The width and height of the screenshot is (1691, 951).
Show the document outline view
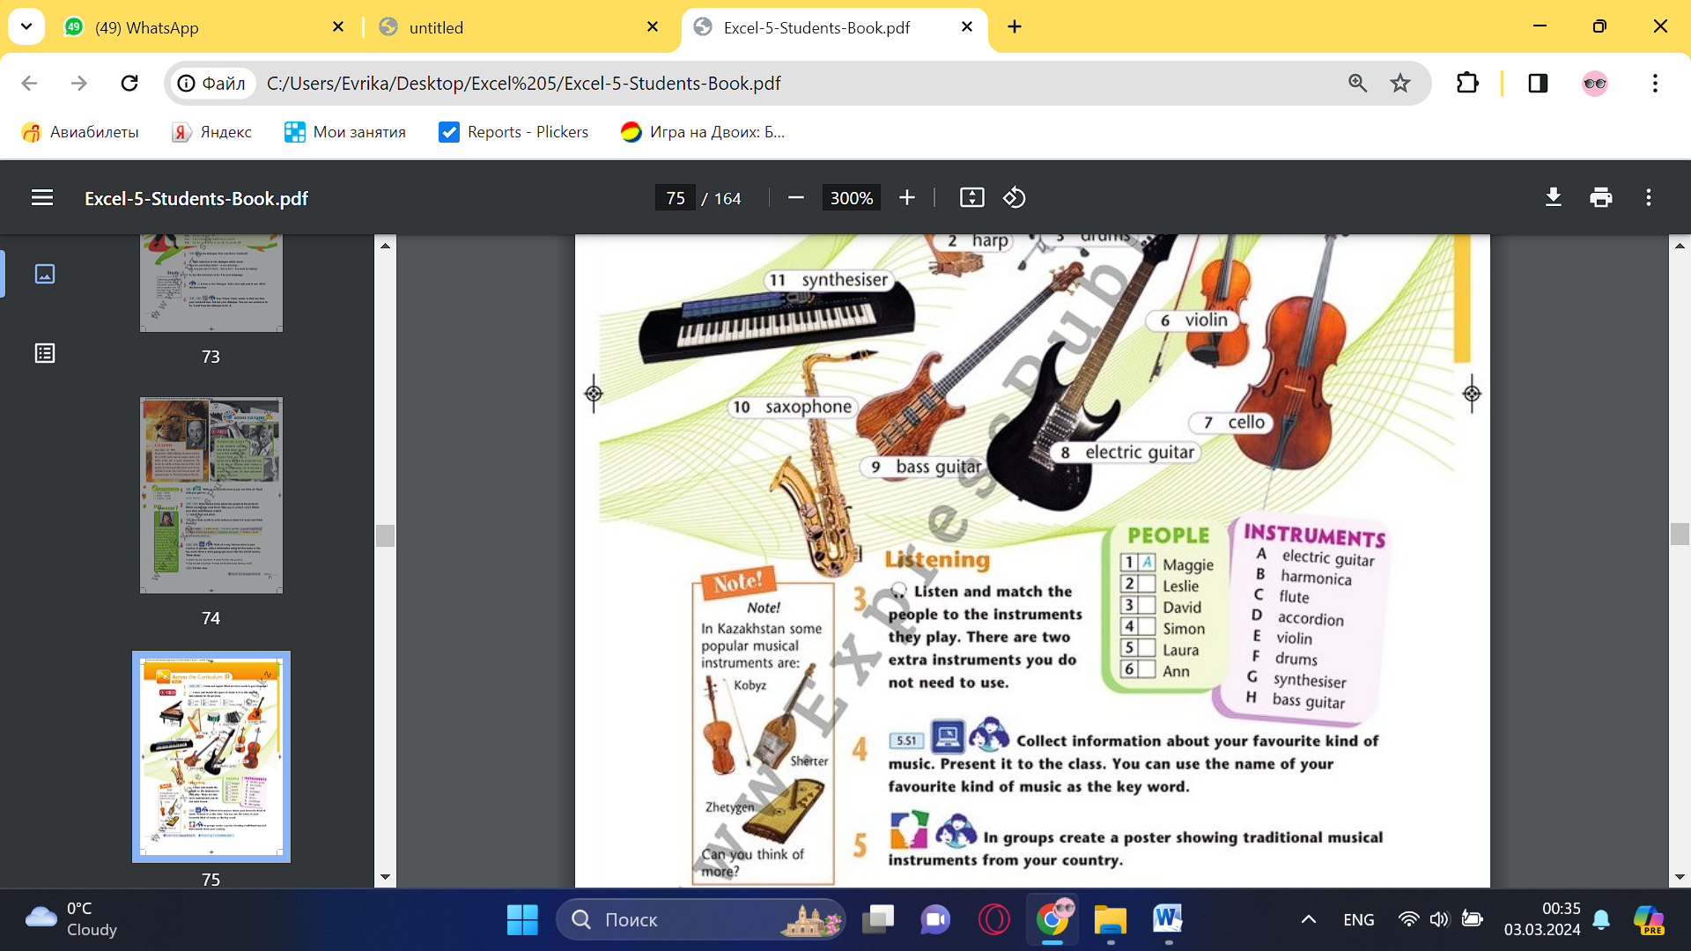click(x=45, y=353)
